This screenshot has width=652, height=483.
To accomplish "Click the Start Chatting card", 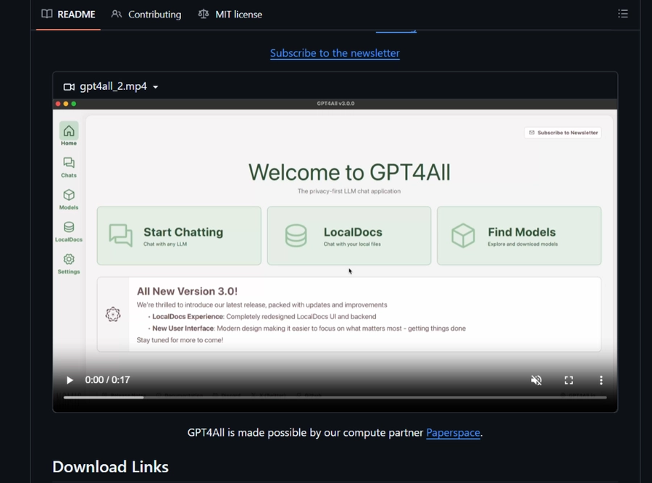I will 179,236.
